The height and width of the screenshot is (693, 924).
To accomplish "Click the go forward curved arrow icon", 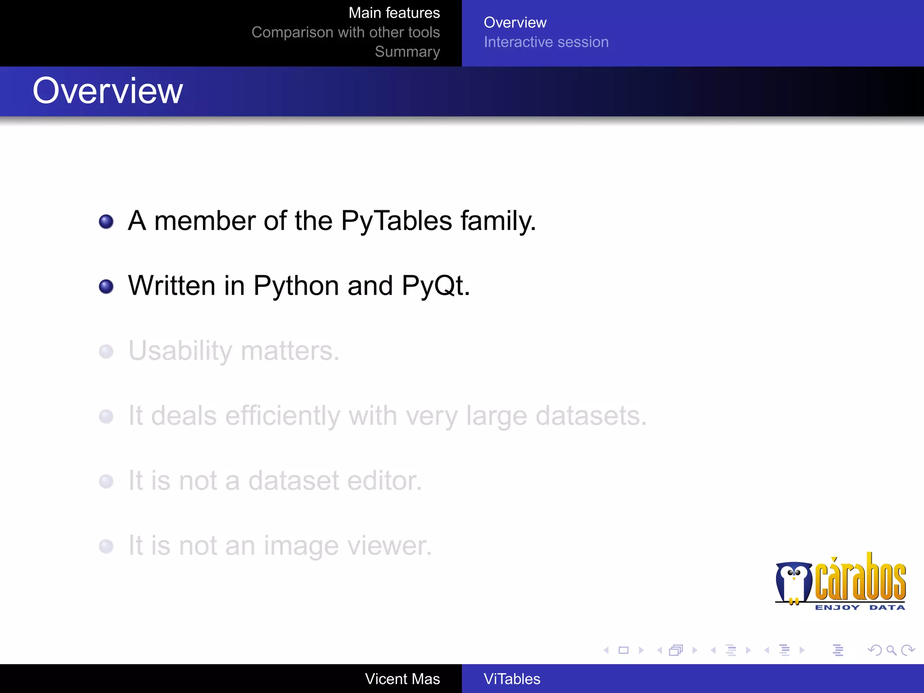I will [908, 650].
